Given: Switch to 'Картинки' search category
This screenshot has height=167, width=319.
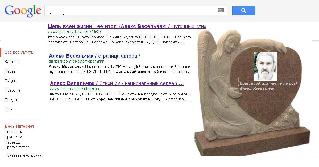Looking at the screenshot, I should click(13, 62).
